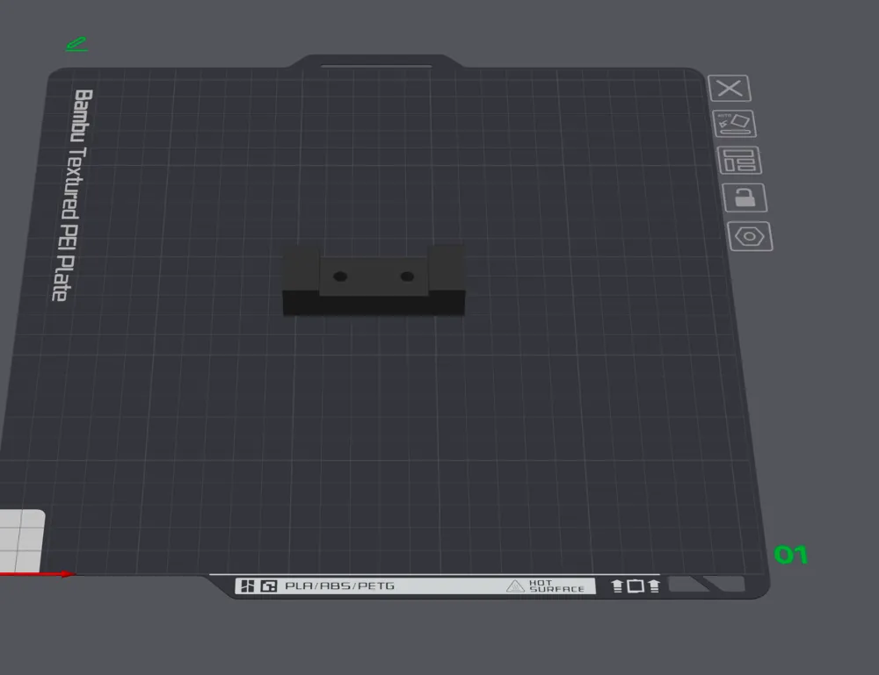This screenshot has height=675, width=879.
Task: Open plate settings hexagon icon
Action: pos(750,236)
